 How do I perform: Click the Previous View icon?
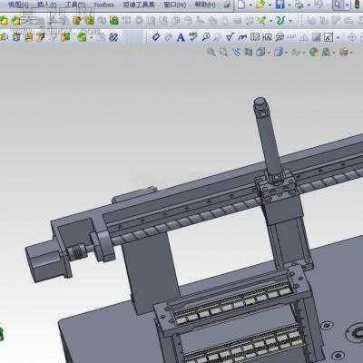pos(236,53)
